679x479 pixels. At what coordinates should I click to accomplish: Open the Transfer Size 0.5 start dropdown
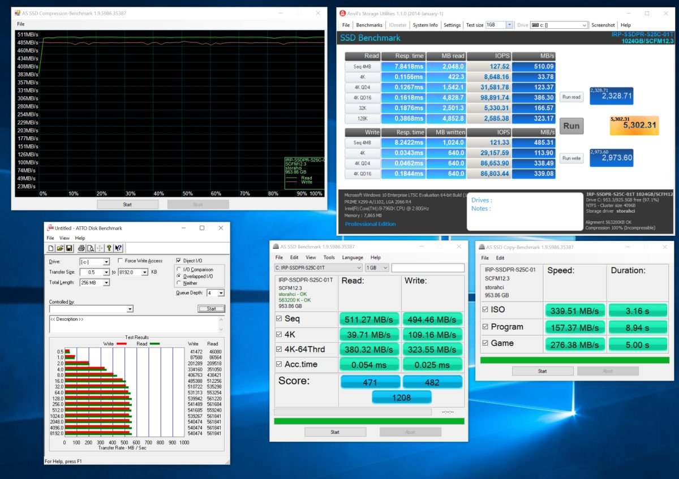(x=106, y=272)
